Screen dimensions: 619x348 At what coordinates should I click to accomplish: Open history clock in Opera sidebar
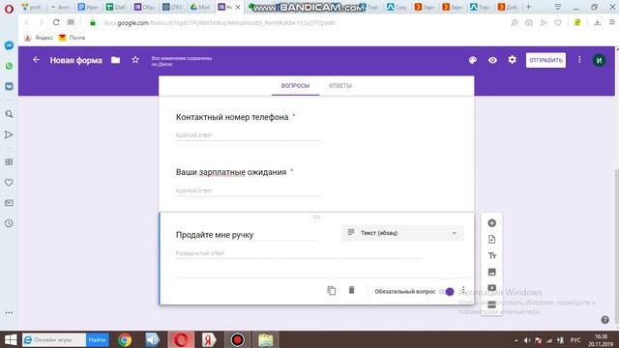(x=9, y=223)
